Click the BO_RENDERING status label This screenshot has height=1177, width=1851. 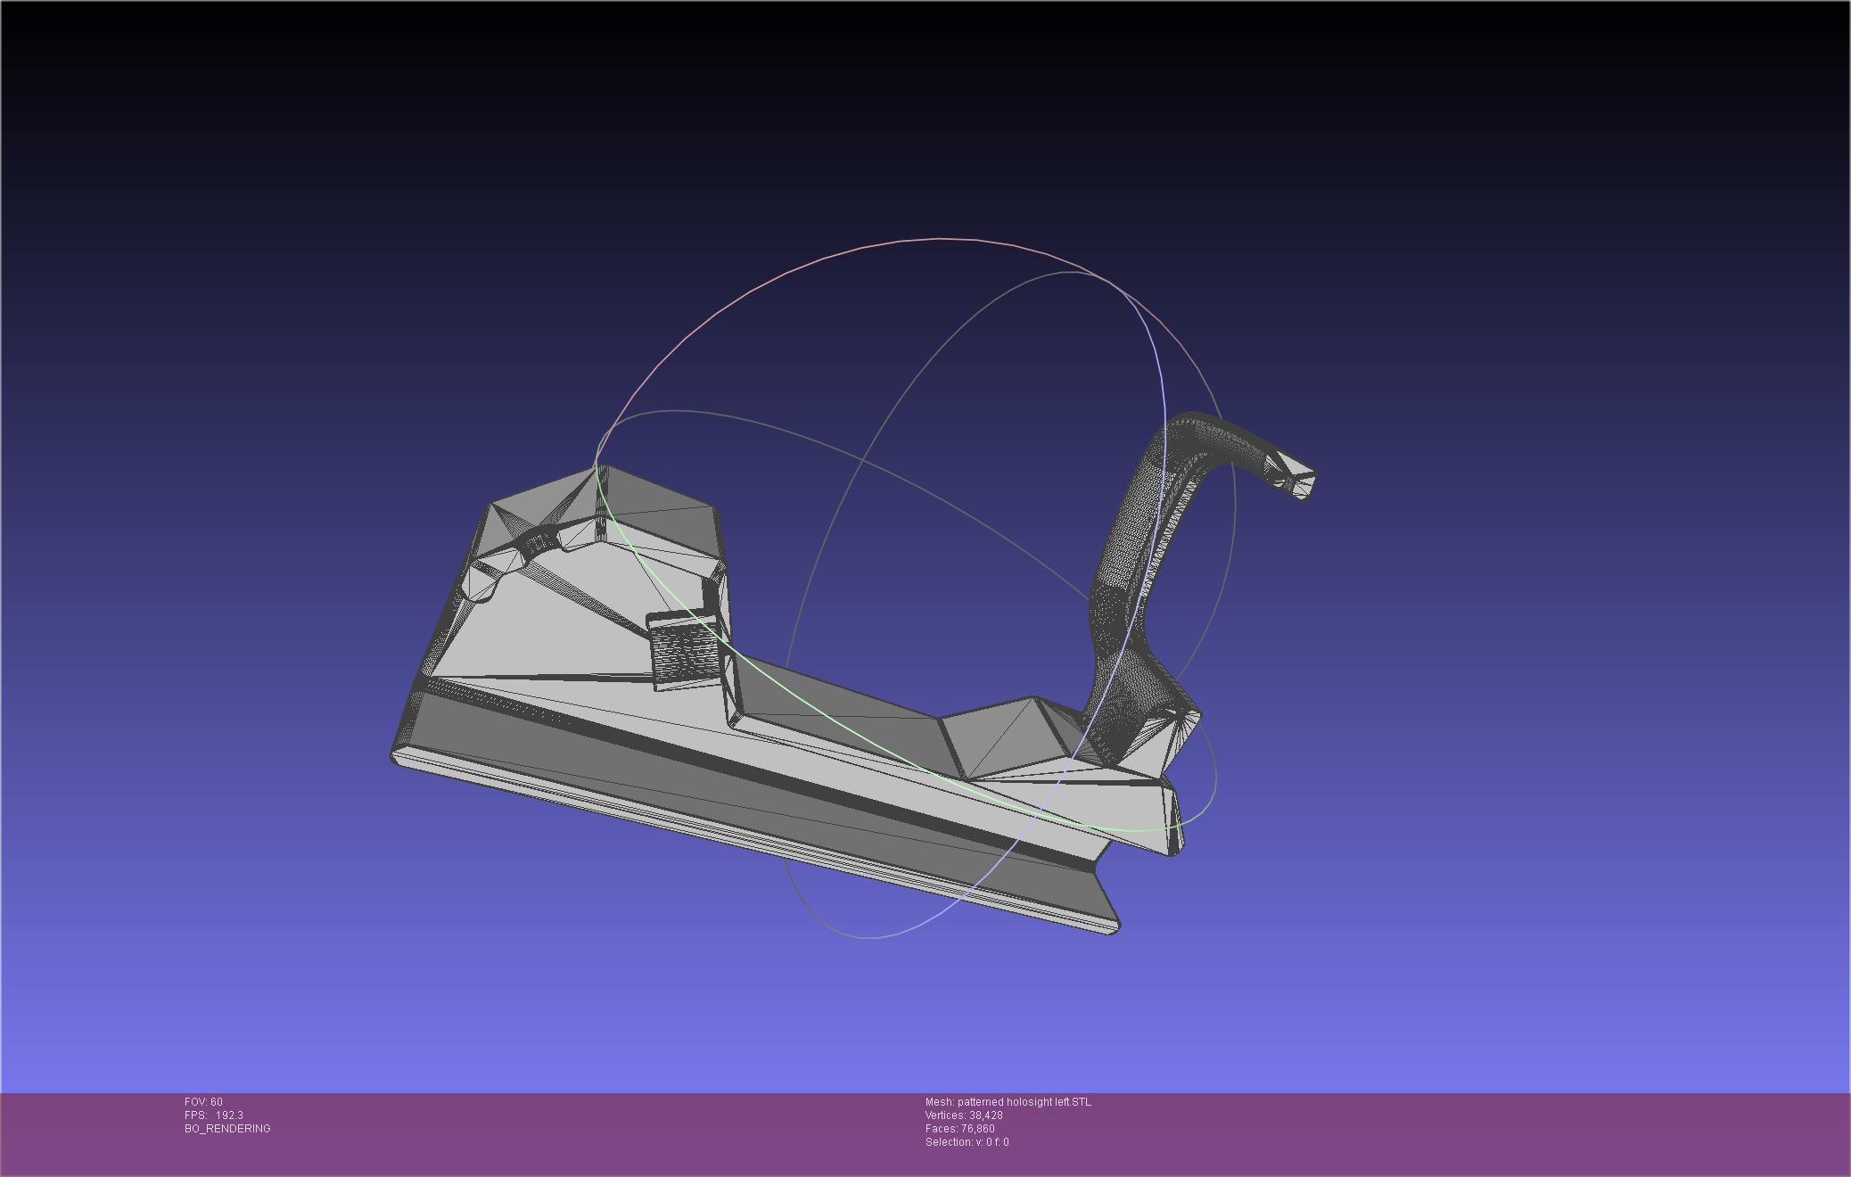pos(227,1129)
